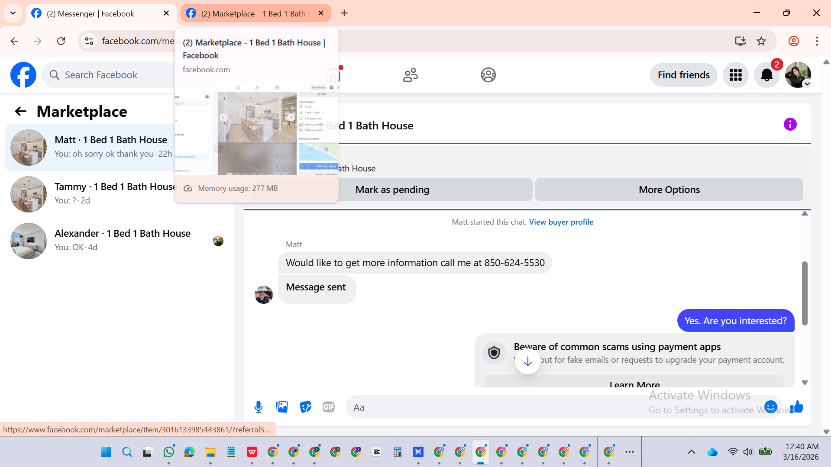This screenshot has height=467, width=831.
Task: Open Chrome three-dot menu
Action: pos(817,41)
